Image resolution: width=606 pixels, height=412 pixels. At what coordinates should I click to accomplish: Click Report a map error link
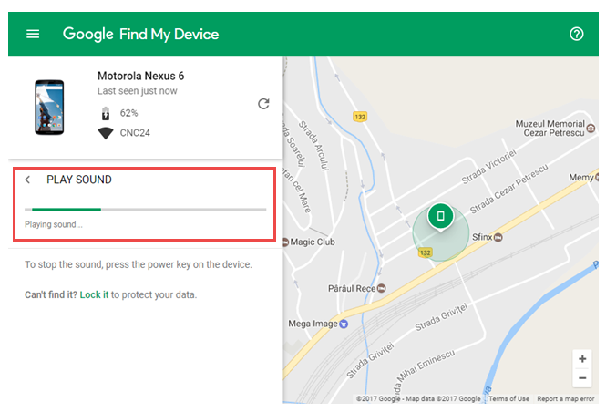point(565,398)
